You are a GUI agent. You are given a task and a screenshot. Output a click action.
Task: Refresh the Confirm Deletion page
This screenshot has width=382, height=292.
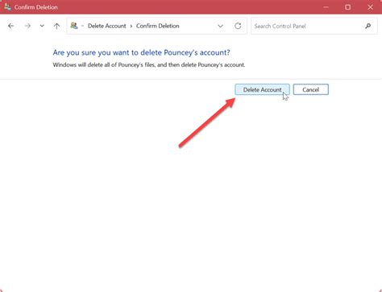click(238, 26)
